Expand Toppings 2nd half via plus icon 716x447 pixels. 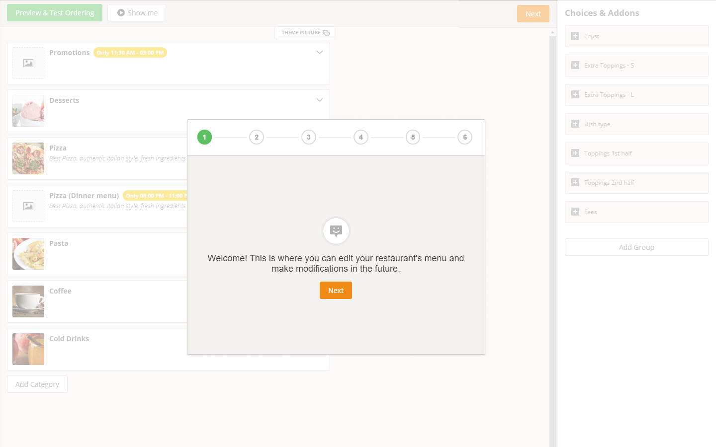pyautogui.click(x=575, y=182)
